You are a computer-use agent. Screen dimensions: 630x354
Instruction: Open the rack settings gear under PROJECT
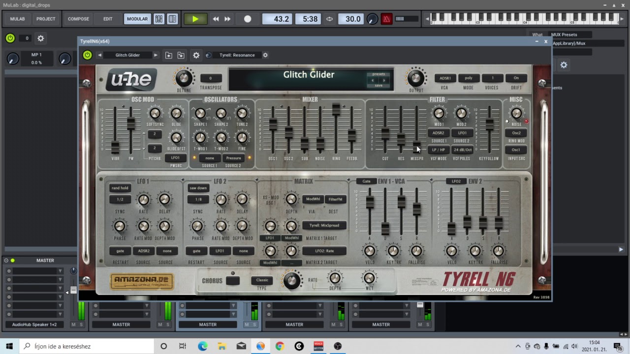pos(41,38)
